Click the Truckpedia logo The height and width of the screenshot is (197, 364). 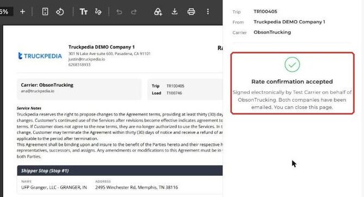click(40, 56)
